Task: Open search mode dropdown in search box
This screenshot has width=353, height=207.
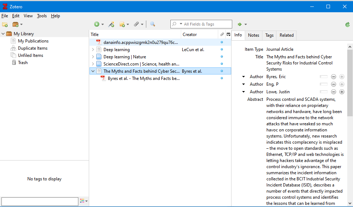Action: [181, 24]
